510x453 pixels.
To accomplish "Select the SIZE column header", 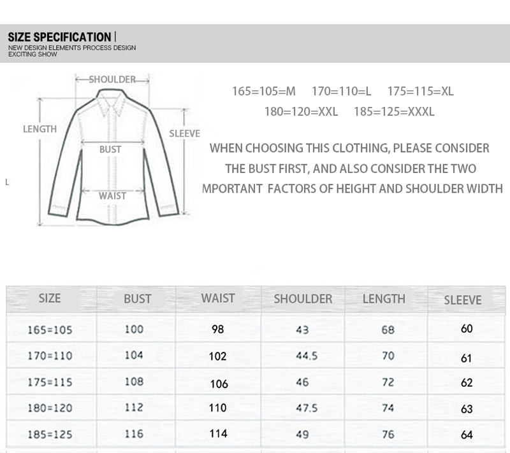I will (x=50, y=298).
